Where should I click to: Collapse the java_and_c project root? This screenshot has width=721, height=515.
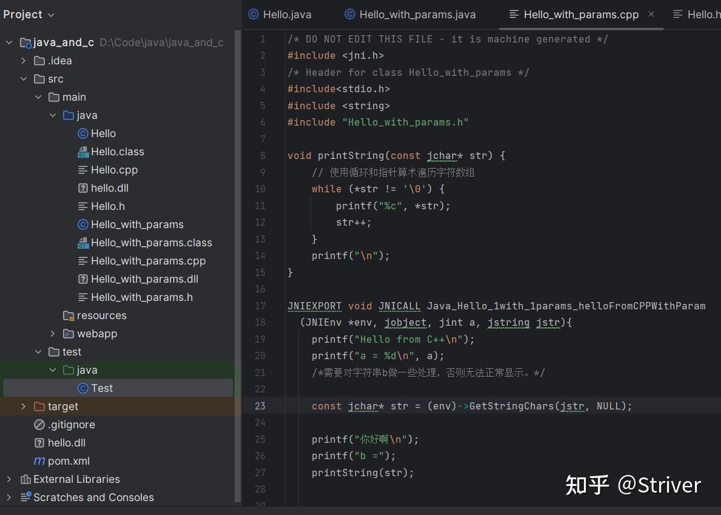(x=9, y=42)
